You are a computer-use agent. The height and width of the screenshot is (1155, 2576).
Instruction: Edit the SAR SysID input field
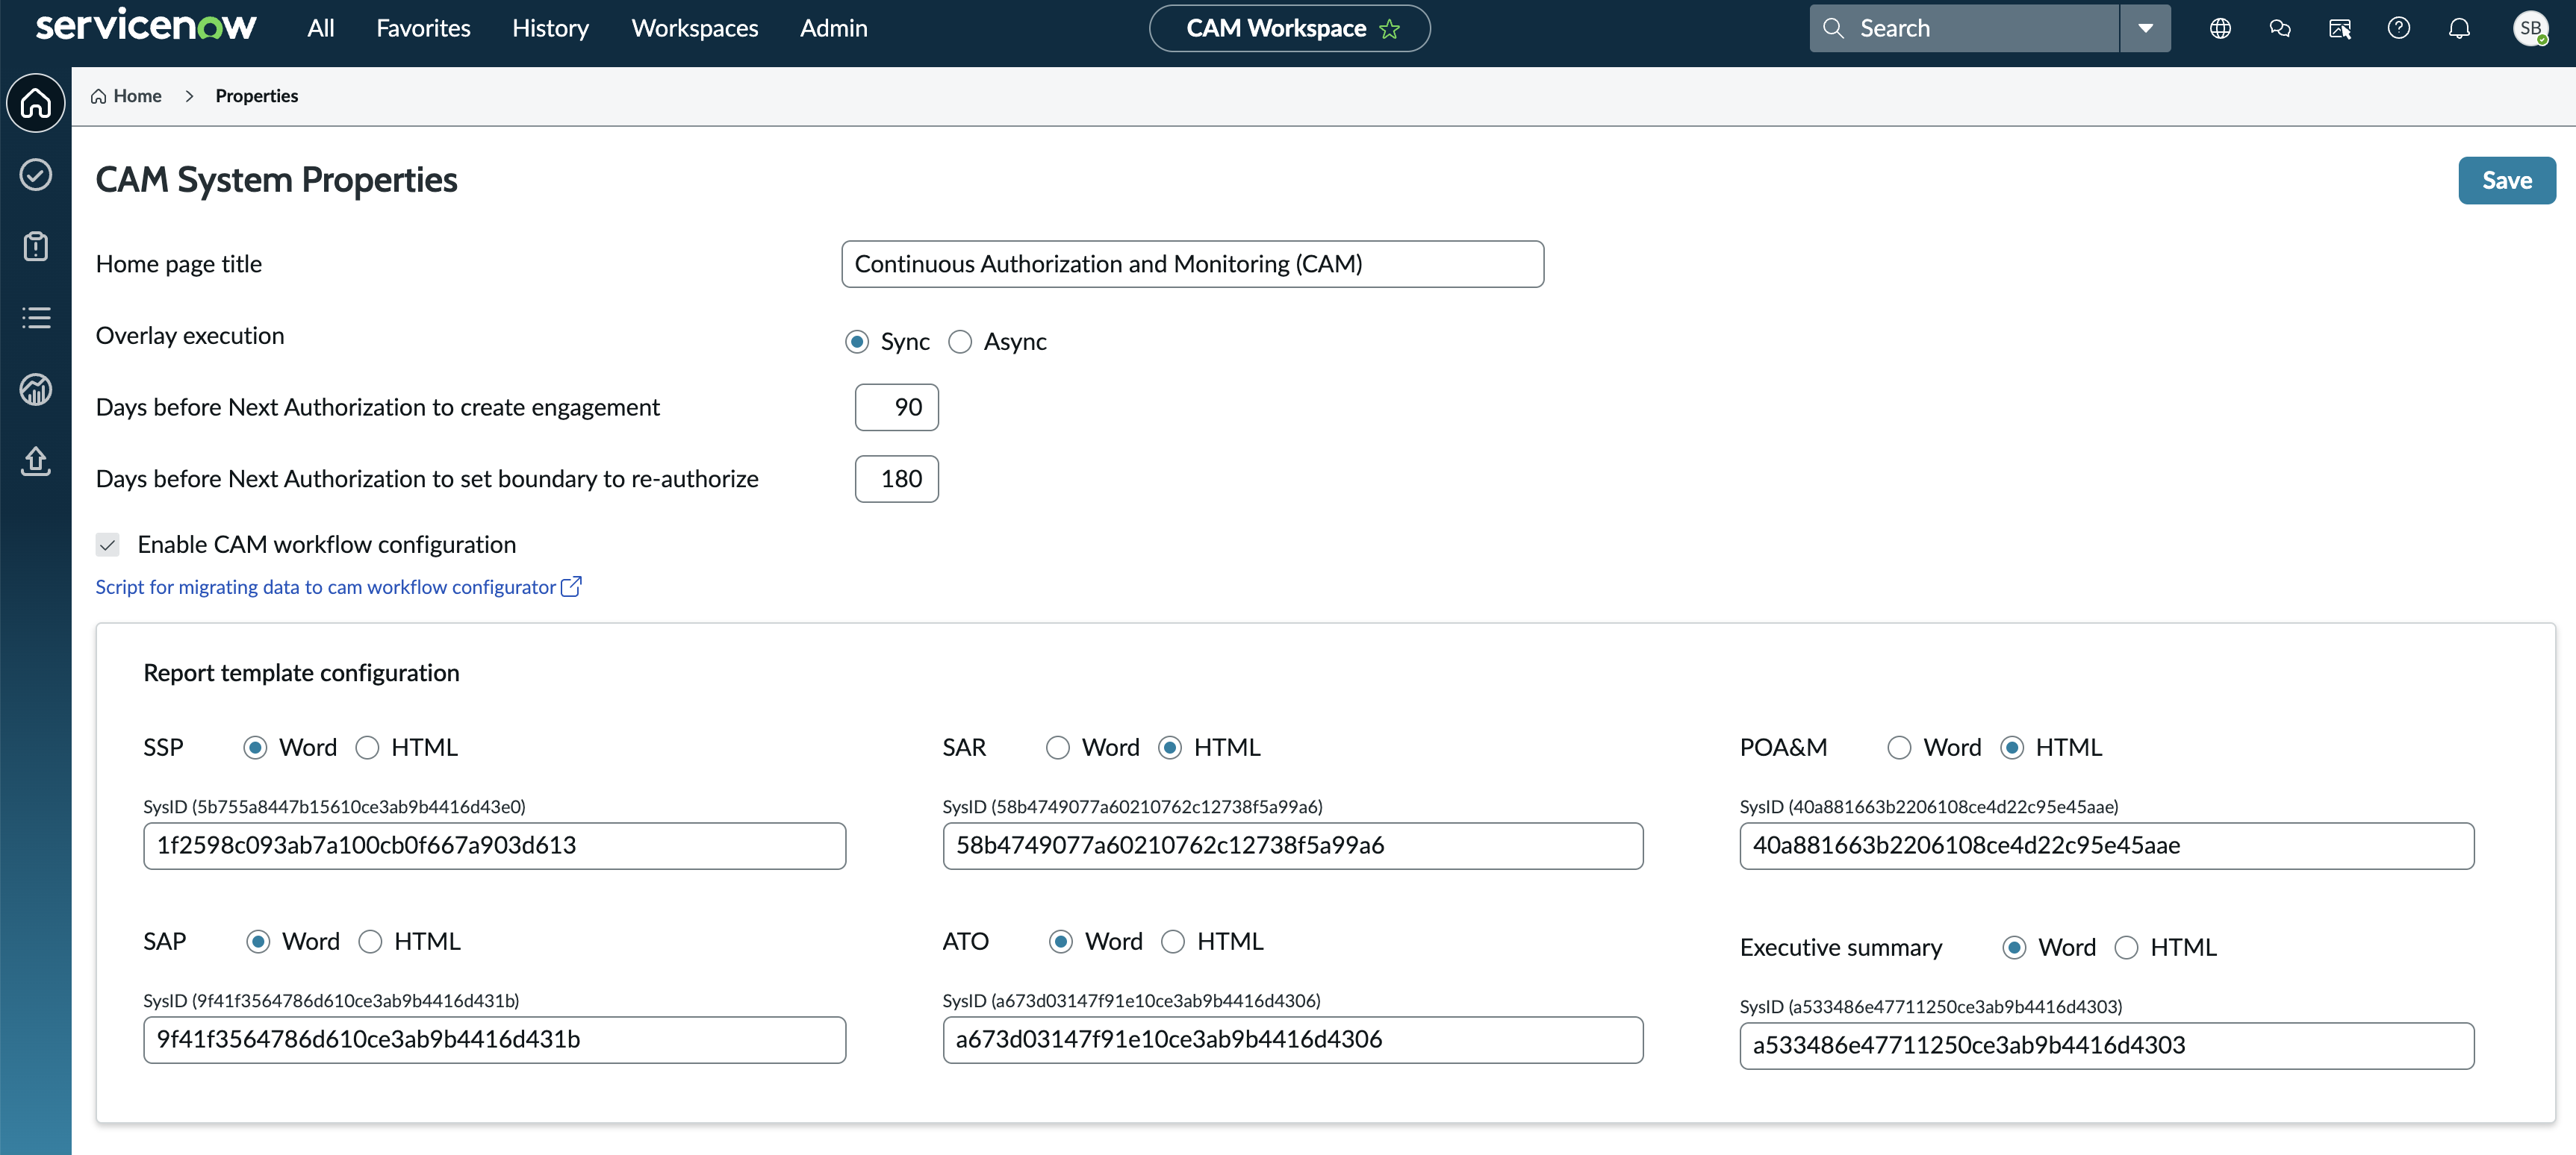(x=1293, y=845)
